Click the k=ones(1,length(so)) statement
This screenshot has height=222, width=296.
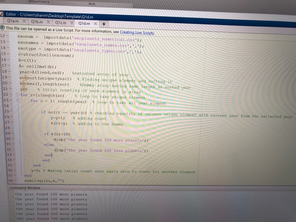click(x=44, y=84)
